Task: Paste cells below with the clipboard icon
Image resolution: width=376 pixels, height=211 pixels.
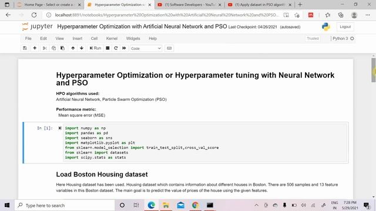Action: pyautogui.click(x=63, y=48)
